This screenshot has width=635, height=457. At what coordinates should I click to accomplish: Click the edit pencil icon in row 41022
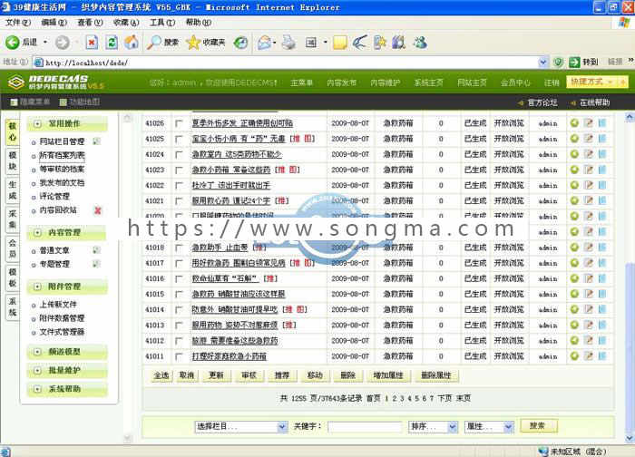tap(589, 185)
